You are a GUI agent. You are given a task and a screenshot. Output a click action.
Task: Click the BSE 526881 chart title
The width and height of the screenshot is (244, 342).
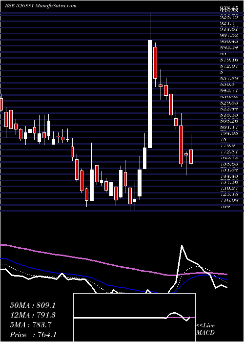[41, 6]
